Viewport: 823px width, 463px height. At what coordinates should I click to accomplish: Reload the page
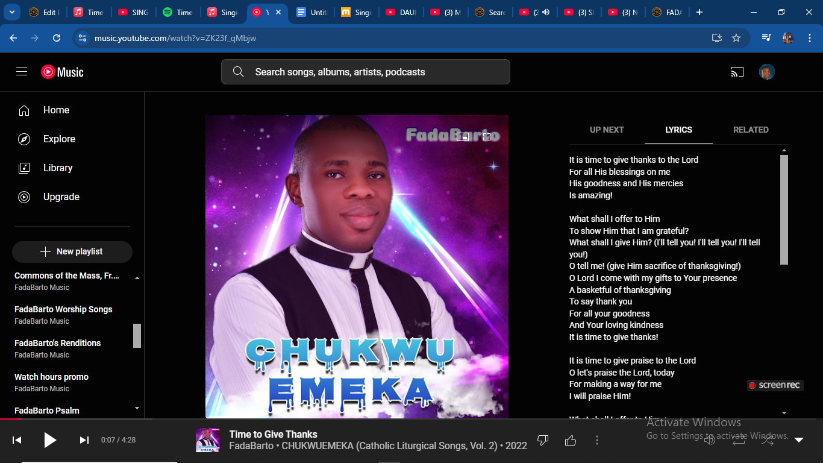pyautogui.click(x=57, y=38)
